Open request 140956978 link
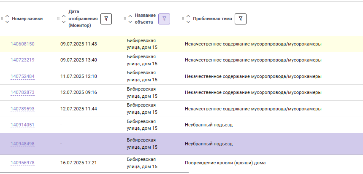This screenshot has width=363, height=174. click(x=22, y=163)
